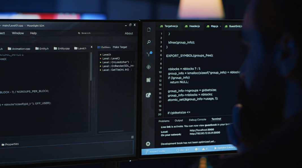The image size is (302, 168).
Task: Select the Debug Console panel tab
Action: (197, 120)
